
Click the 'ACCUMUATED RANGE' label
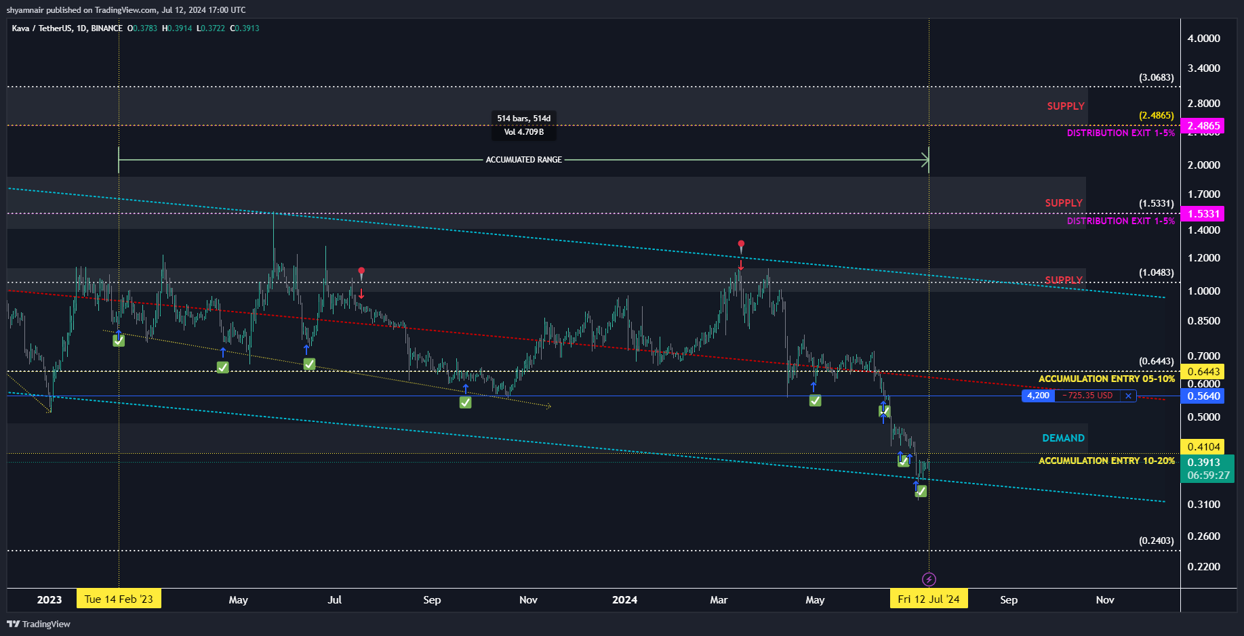pyautogui.click(x=524, y=160)
